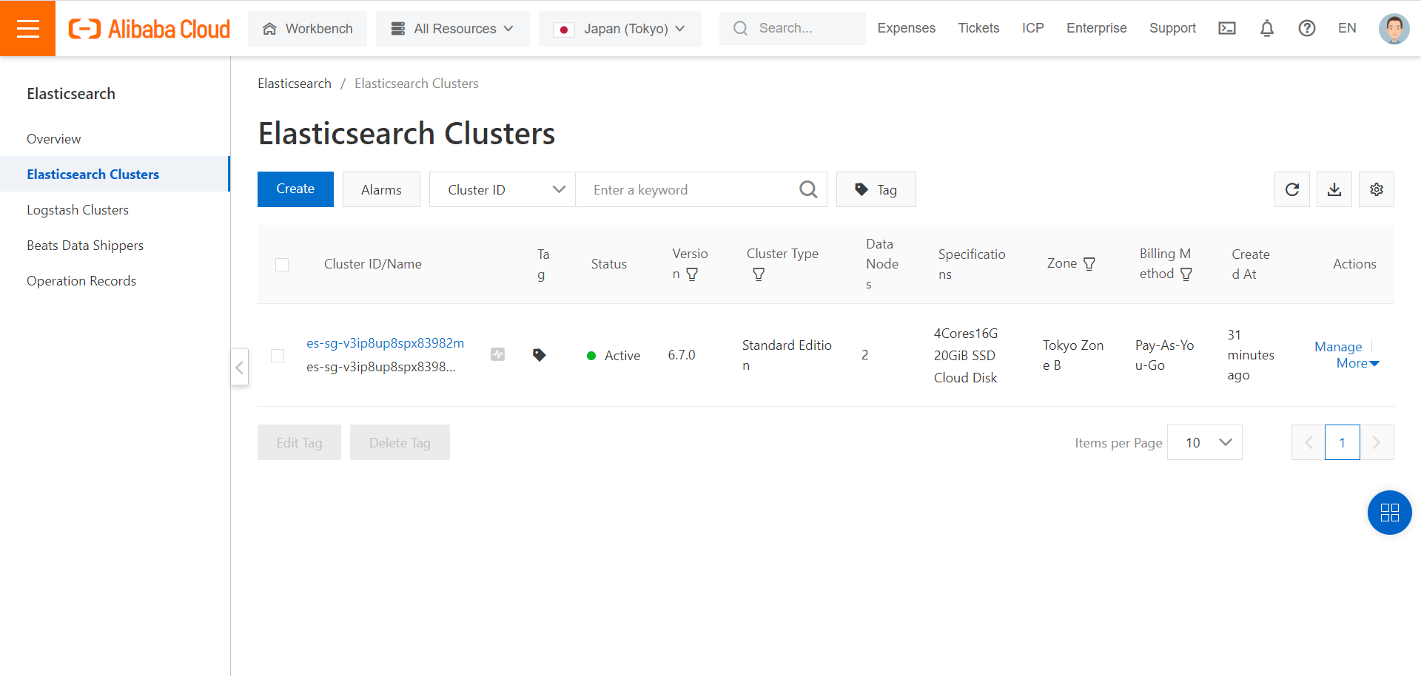
Task: Click the Elasticsearch sidebar heading
Action: coord(71,94)
